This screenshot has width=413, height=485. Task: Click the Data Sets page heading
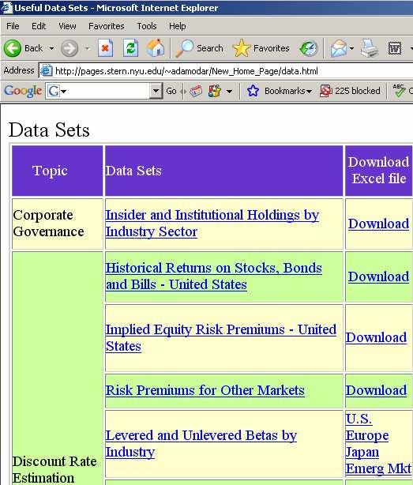49,130
